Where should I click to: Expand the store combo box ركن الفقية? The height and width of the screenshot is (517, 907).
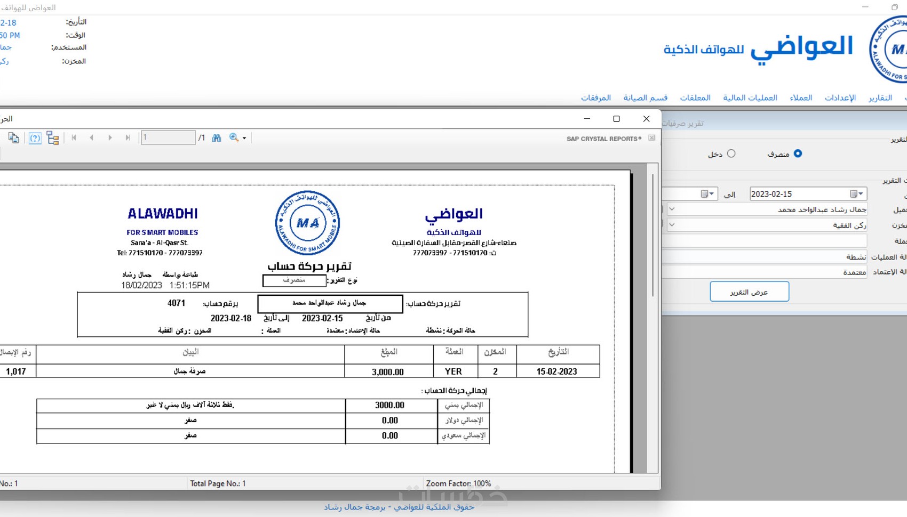point(672,225)
